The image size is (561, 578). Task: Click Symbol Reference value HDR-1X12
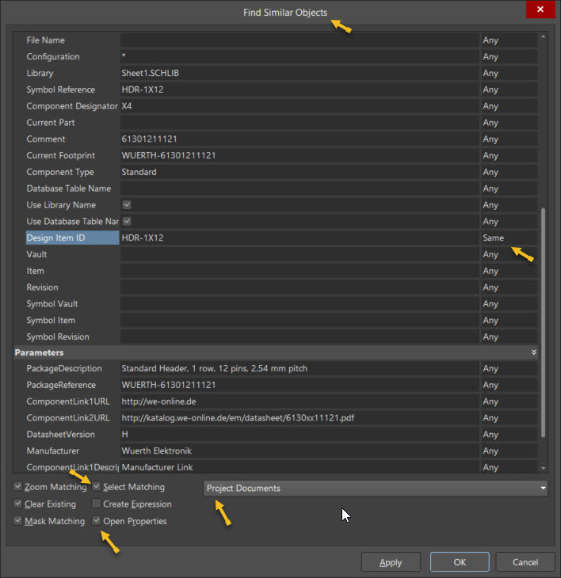pos(300,89)
